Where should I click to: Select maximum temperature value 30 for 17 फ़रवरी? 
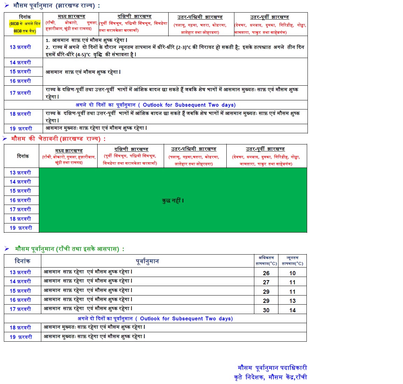[266, 310]
